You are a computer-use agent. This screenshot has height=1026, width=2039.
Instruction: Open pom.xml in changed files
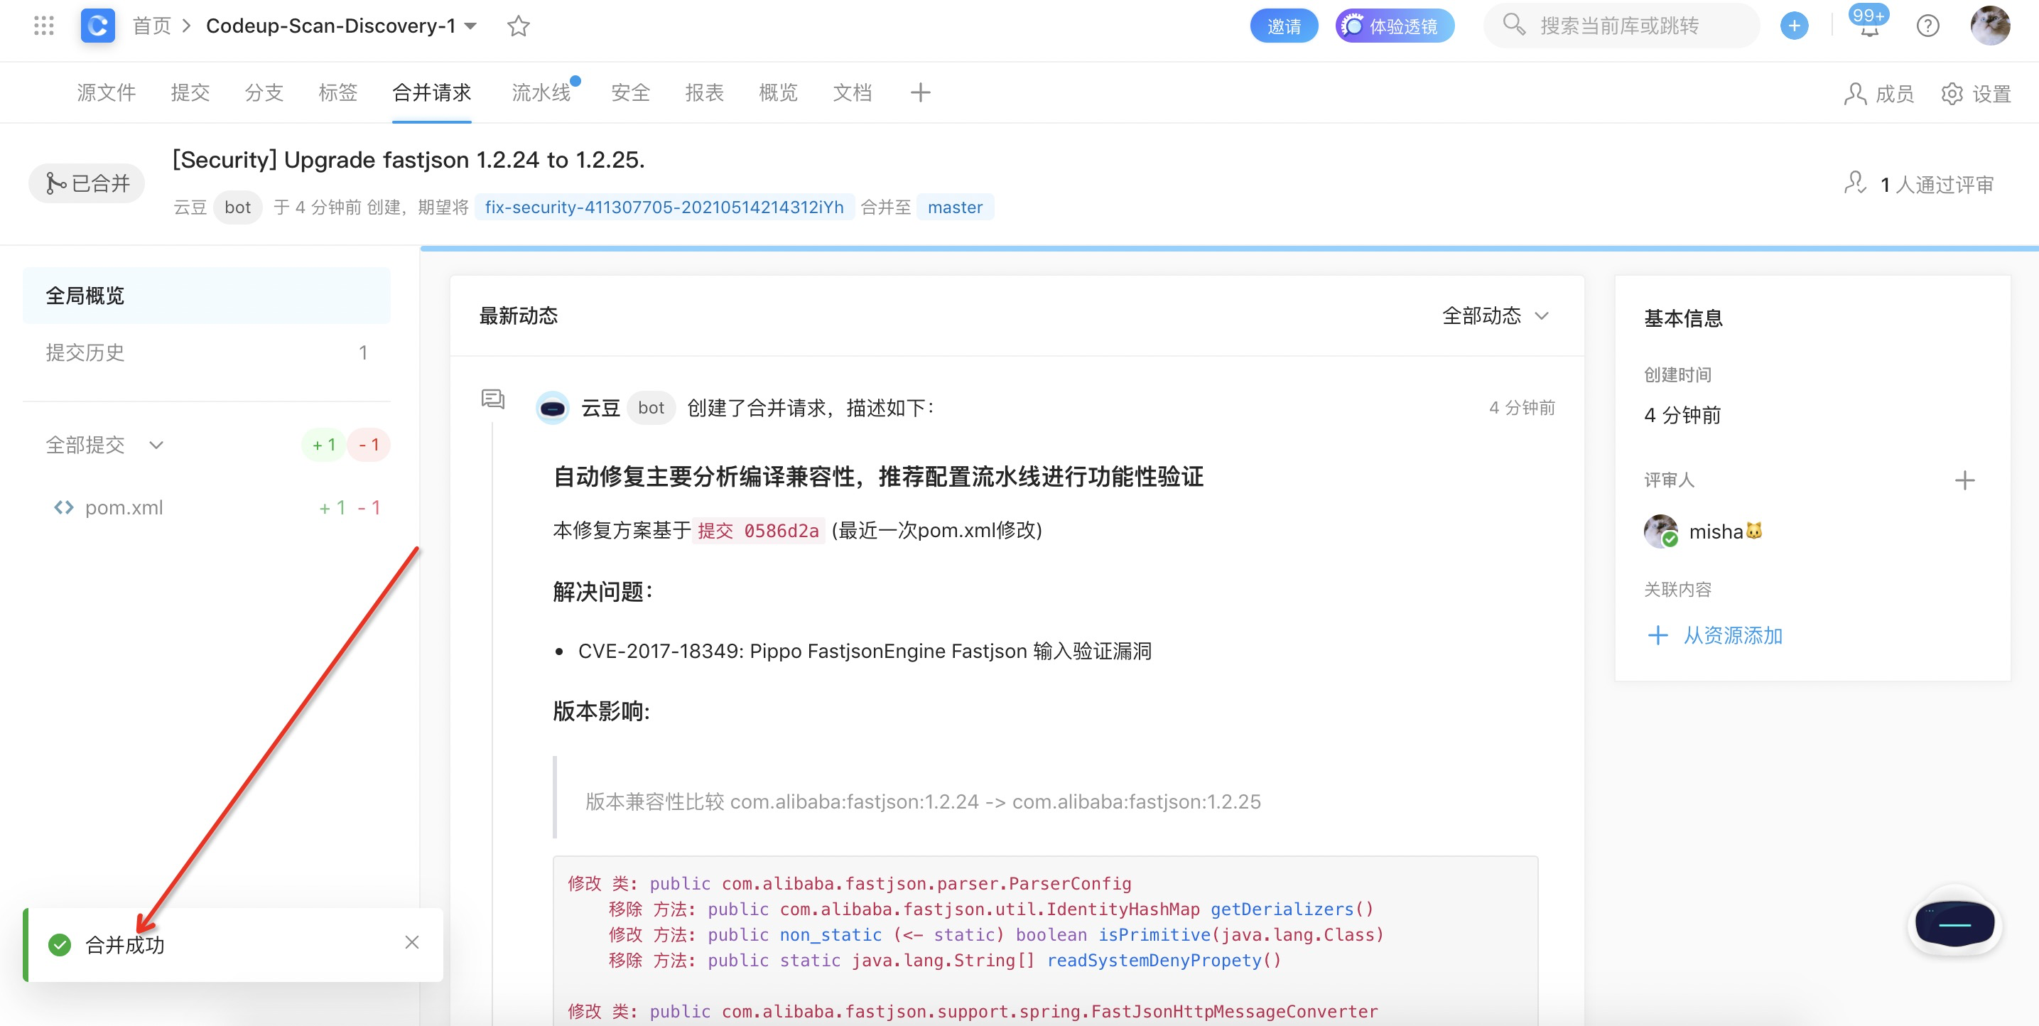point(124,507)
